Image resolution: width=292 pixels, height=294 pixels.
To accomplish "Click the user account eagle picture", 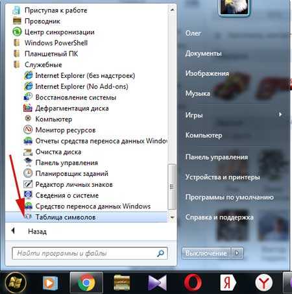I will tap(234, 7).
